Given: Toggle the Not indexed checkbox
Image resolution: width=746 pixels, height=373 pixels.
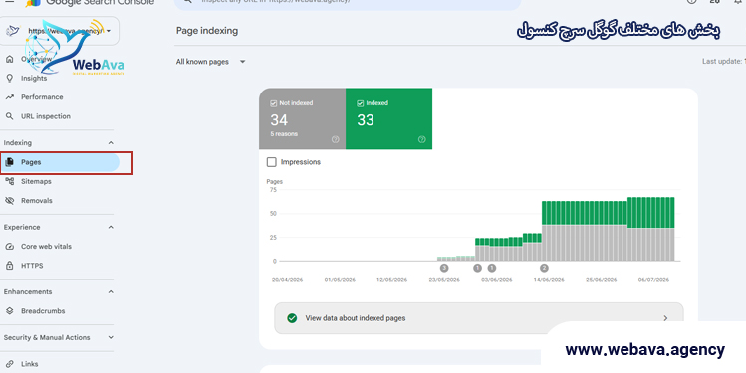Looking at the screenshot, I should point(274,103).
